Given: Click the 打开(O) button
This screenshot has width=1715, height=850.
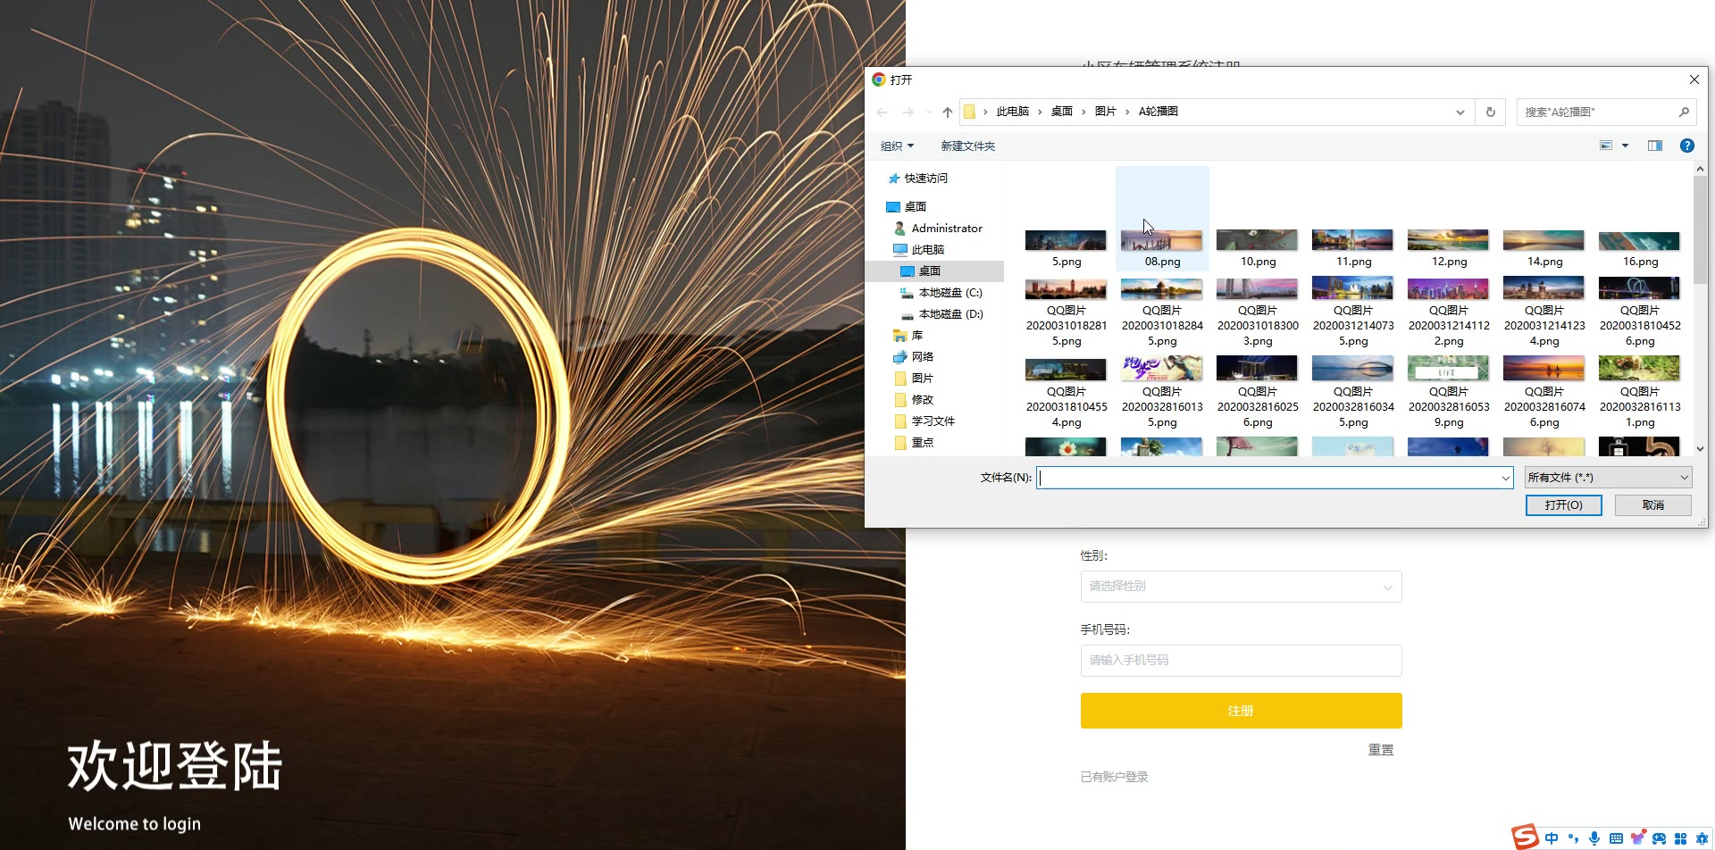Looking at the screenshot, I should tap(1563, 505).
